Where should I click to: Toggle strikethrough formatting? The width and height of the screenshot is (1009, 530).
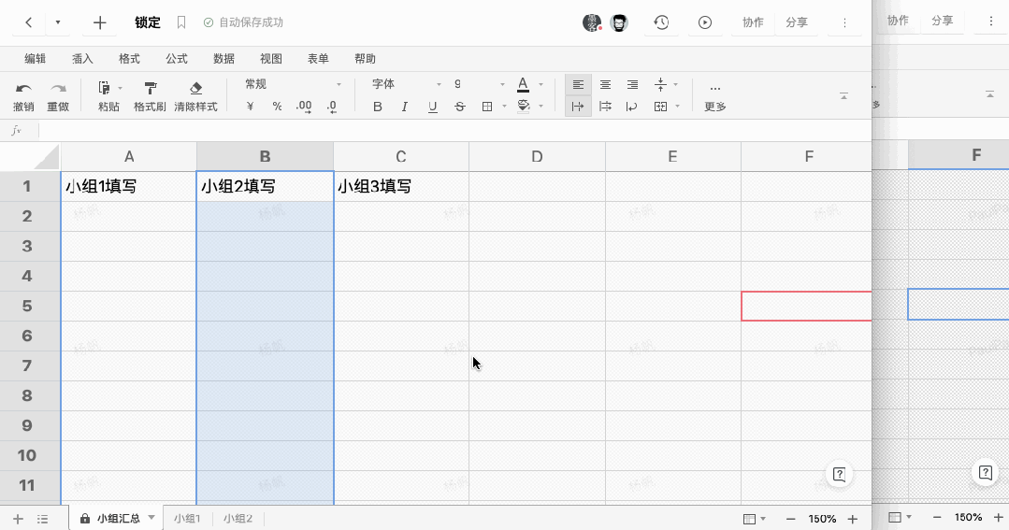[459, 107]
